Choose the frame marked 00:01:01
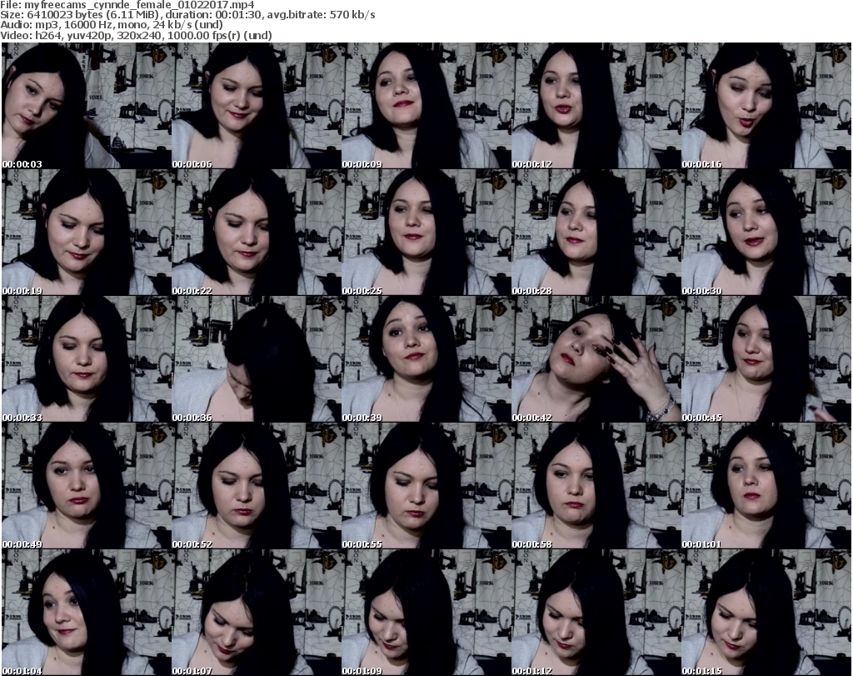The width and height of the screenshot is (853, 676). coord(766,486)
